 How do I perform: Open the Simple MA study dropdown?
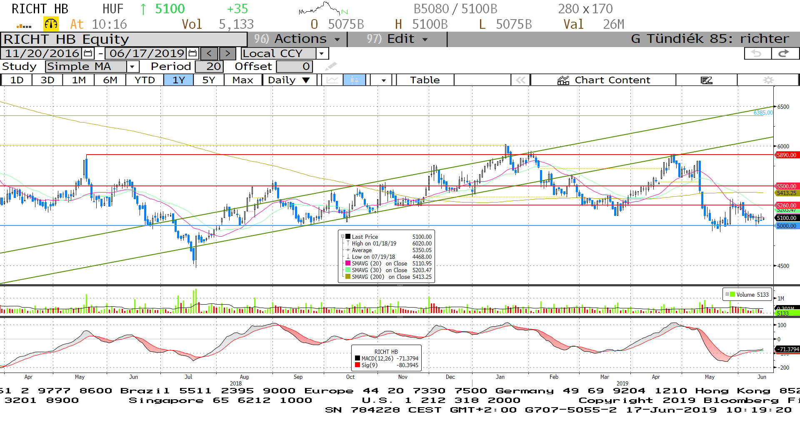click(132, 66)
